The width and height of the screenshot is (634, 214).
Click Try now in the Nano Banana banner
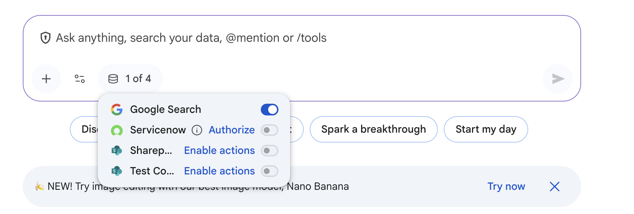[x=506, y=186]
